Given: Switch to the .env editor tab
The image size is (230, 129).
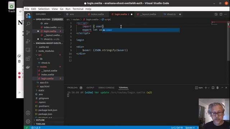Looking at the screenshot, I should click(x=74, y=14).
